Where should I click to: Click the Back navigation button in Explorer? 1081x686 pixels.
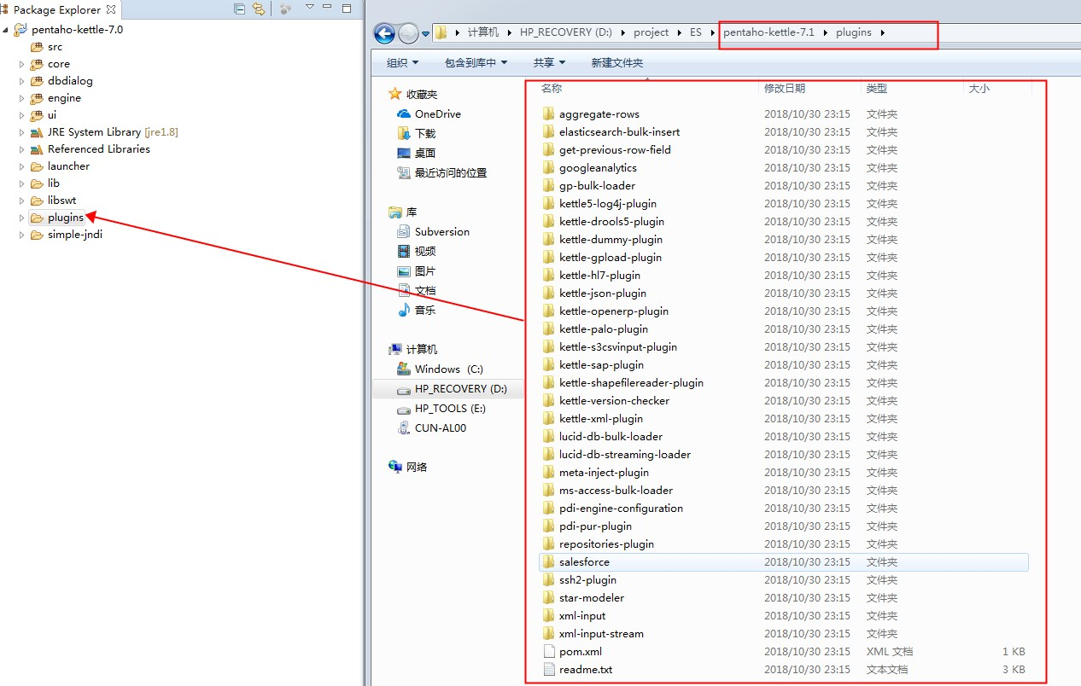click(x=385, y=33)
